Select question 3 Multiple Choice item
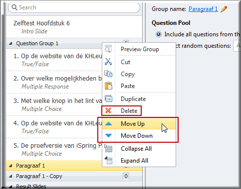The width and height of the screenshot is (241, 189). click(x=54, y=104)
